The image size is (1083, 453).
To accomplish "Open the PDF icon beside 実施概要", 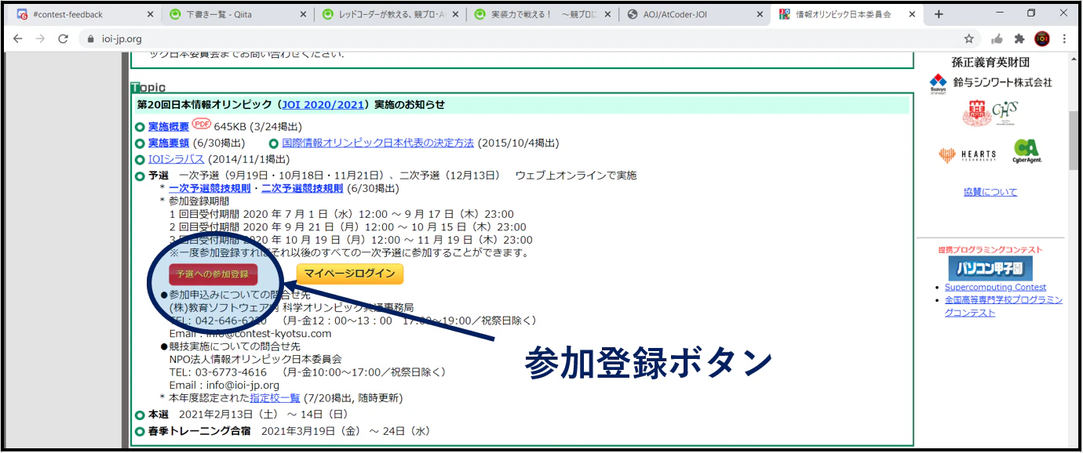I will (202, 124).
